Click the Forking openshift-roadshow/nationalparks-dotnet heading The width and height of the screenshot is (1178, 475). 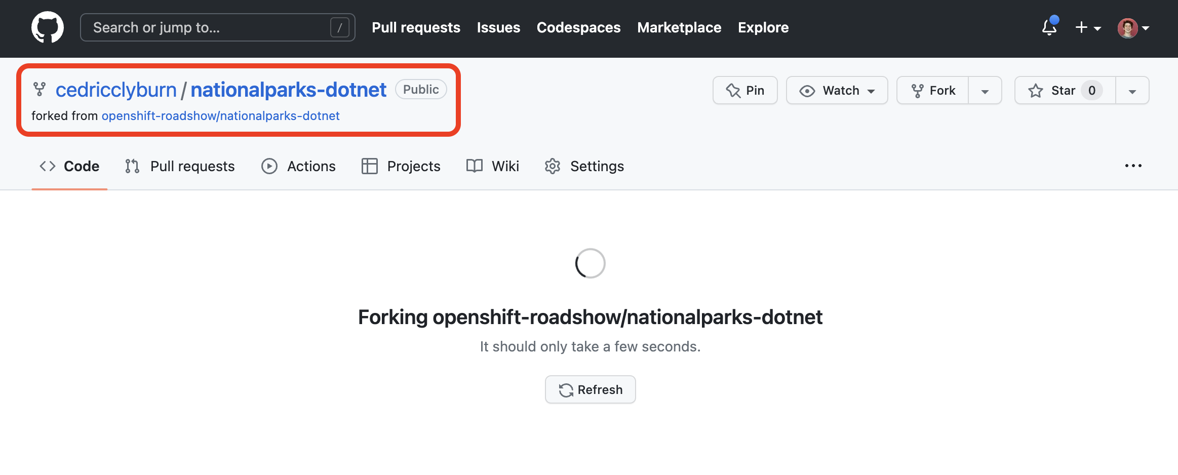[590, 317]
